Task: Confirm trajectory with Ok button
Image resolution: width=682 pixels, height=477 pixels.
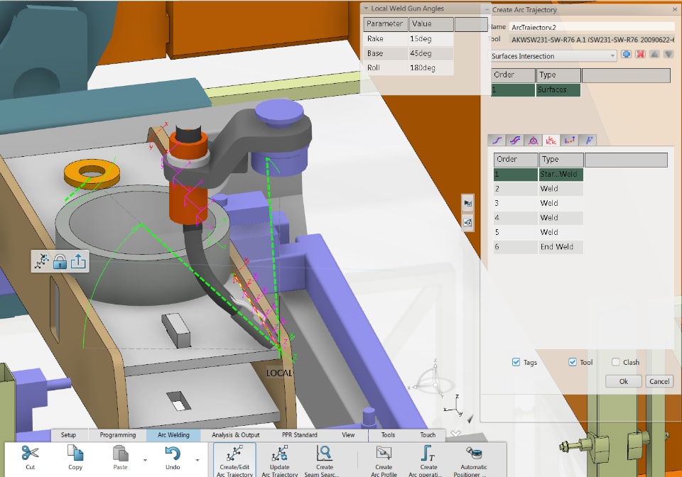Action: point(623,381)
